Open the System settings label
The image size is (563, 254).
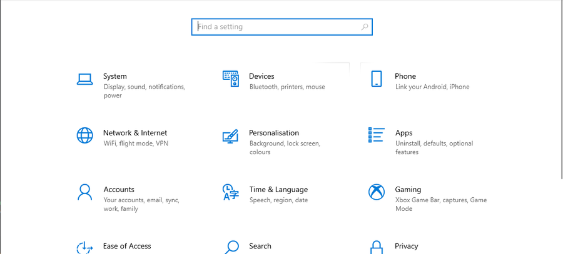tap(115, 76)
